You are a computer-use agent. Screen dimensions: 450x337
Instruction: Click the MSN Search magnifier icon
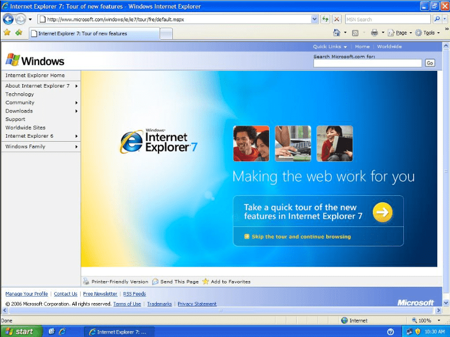pyautogui.click(x=436, y=19)
